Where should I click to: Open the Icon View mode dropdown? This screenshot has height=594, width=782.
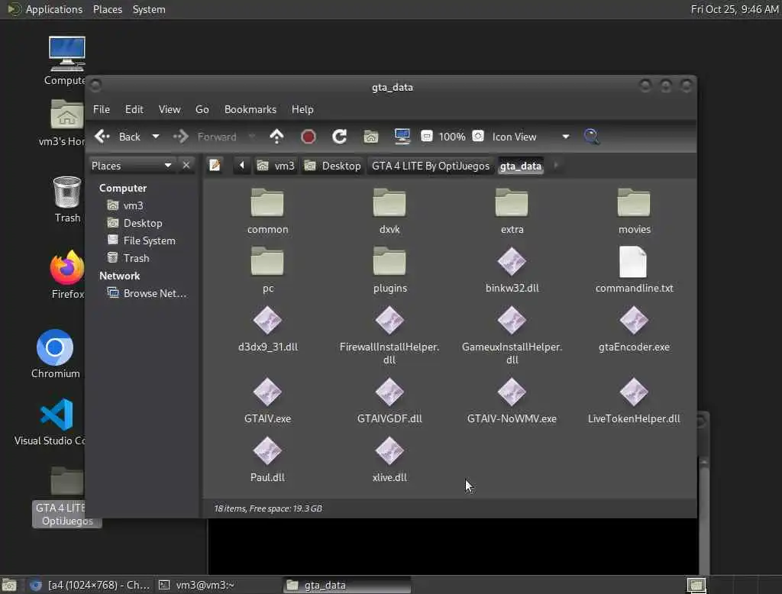(531, 137)
